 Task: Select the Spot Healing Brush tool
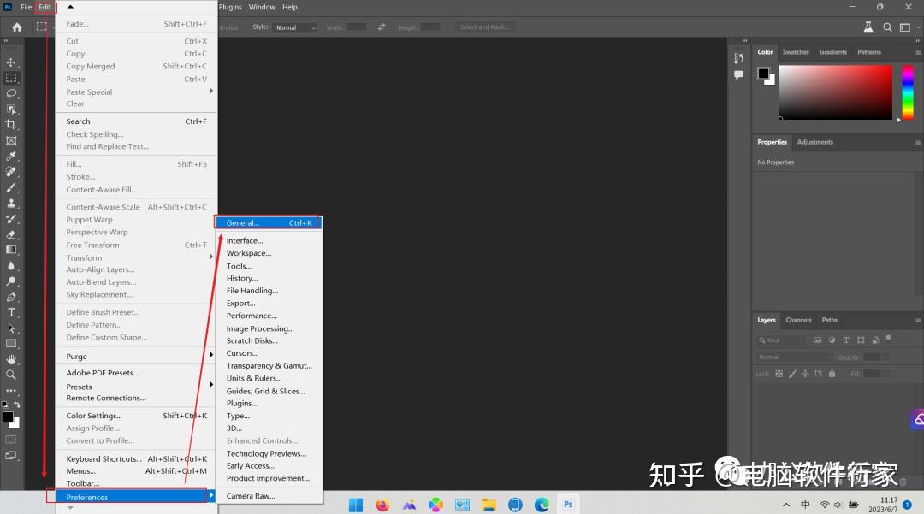tap(11, 172)
